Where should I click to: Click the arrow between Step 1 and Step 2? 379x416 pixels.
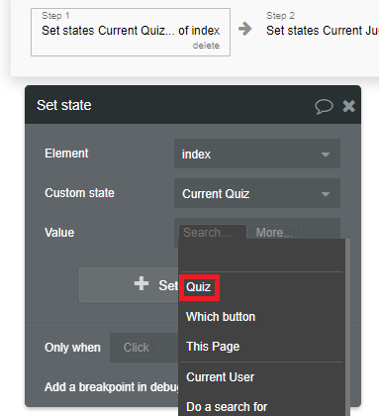tap(244, 29)
